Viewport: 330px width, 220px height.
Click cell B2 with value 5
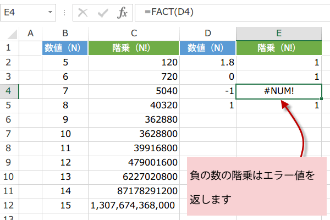coord(65,63)
